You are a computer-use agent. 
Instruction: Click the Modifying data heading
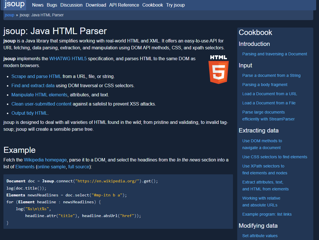[258, 226]
